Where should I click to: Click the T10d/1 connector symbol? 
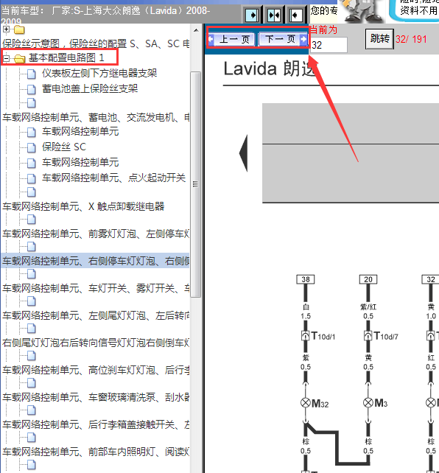pos(306,336)
